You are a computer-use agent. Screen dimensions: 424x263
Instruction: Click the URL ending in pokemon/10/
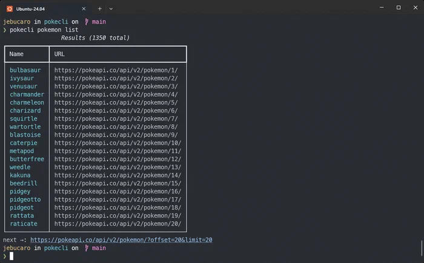(x=118, y=143)
